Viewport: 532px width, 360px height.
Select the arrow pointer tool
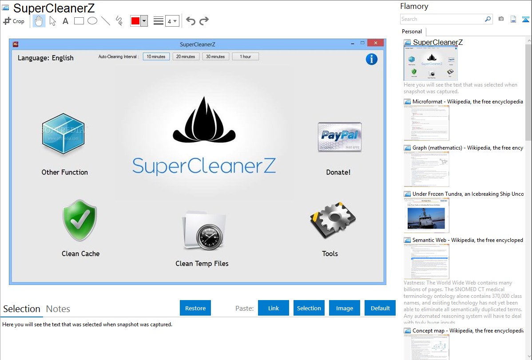[52, 21]
